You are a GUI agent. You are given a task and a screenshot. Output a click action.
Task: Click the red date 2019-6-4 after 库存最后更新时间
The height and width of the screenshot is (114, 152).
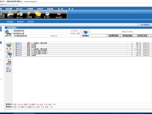54,36
